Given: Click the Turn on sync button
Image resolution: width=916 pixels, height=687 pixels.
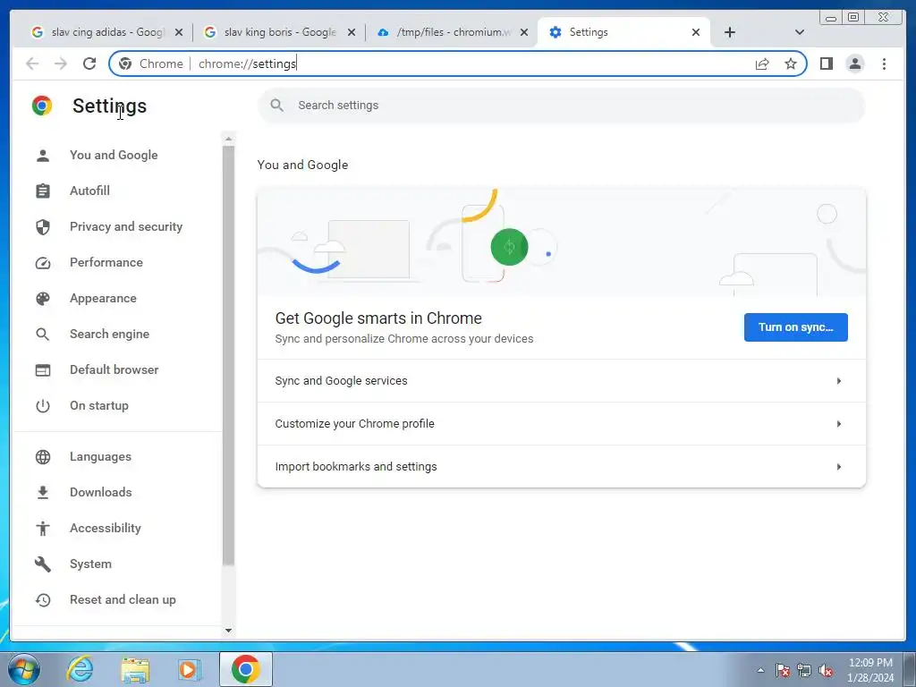Looking at the screenshot, I should coord(795,327).
